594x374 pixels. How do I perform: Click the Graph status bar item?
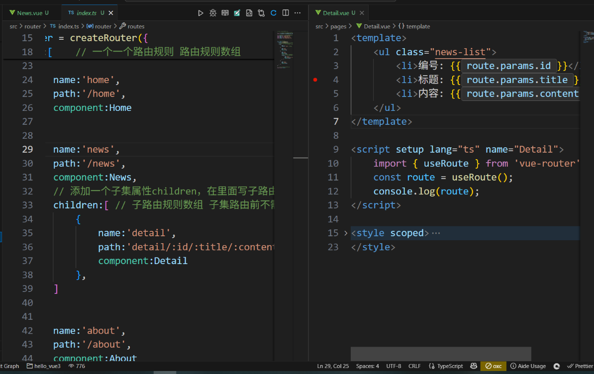pyautogui.click(x=9, y=366)
